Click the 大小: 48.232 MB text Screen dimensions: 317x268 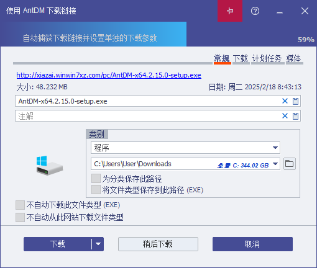click(42, 87)
